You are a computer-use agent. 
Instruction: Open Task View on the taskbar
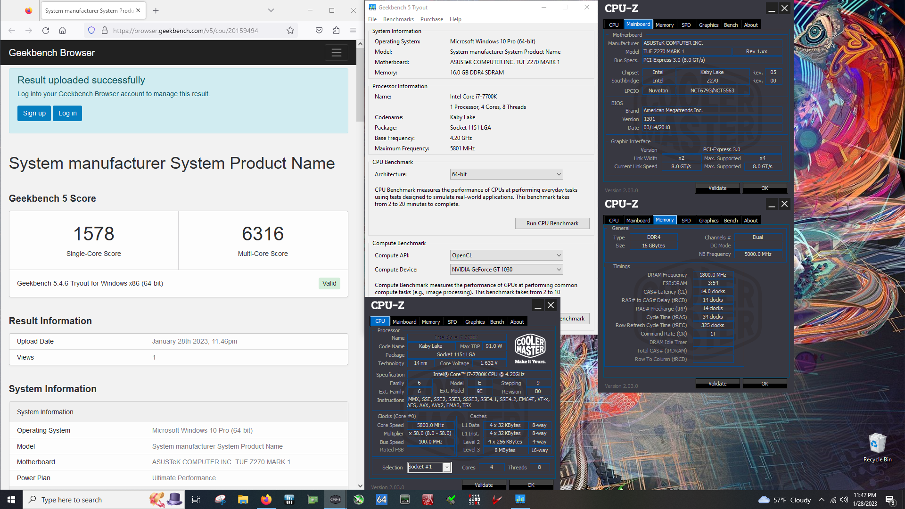coord(196,500)
